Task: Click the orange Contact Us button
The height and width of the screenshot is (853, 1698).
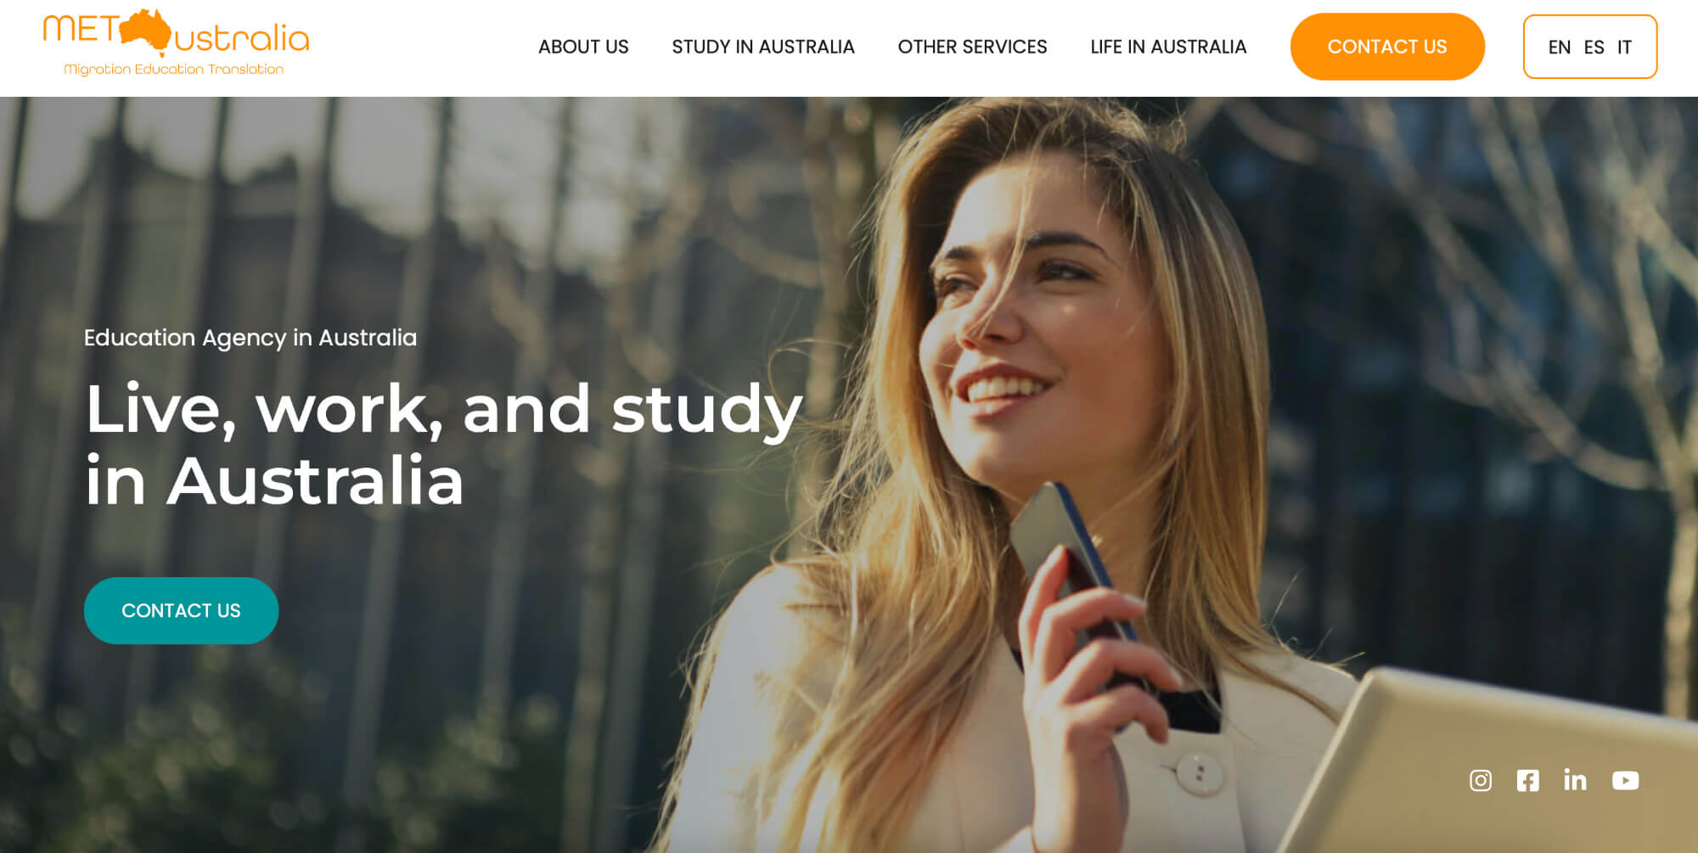Action: point(1387,47)
